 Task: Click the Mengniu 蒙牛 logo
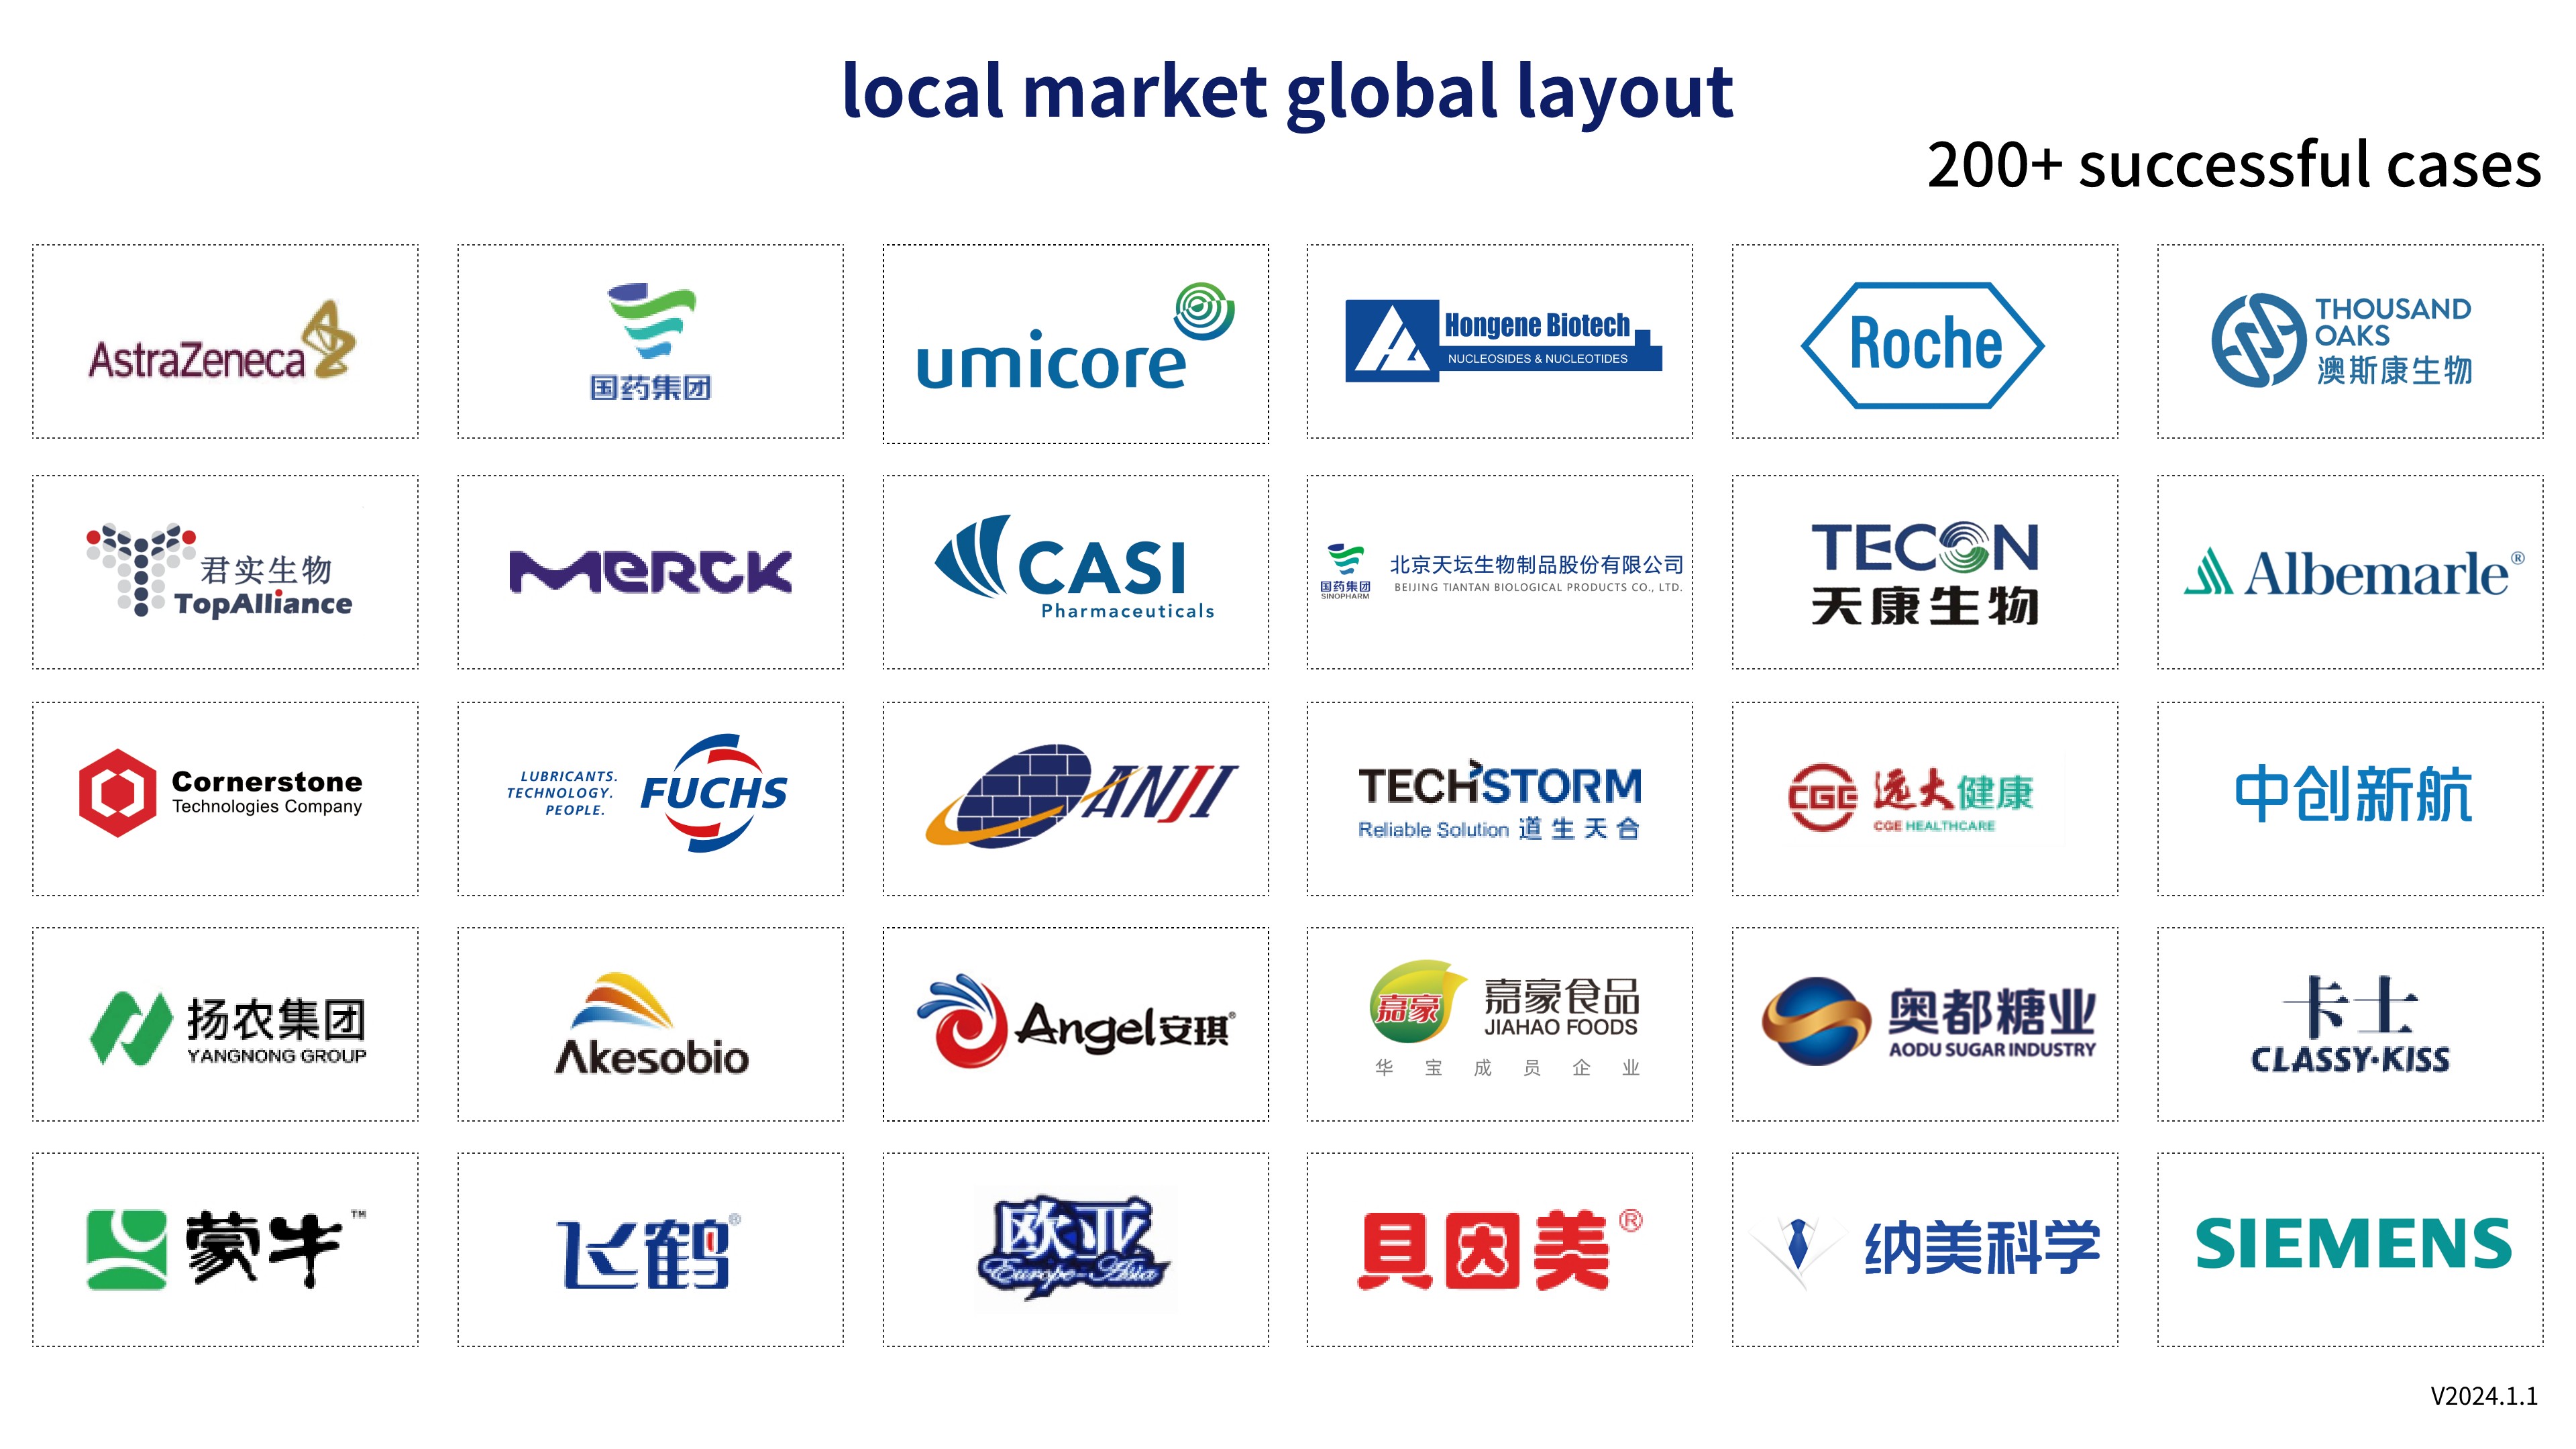(x=226, y=1248)
